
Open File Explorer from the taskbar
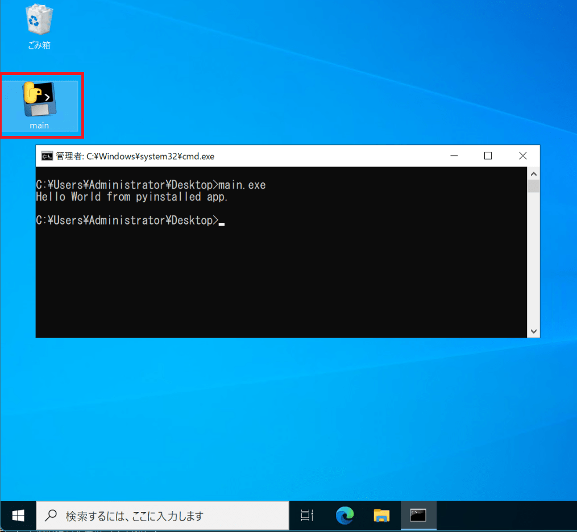(381, 516)
